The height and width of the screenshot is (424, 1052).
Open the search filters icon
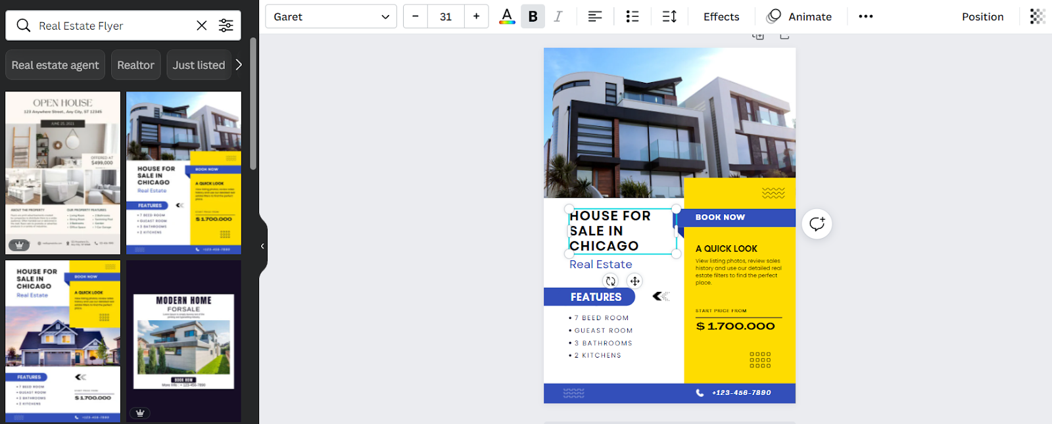pos(226,26)
